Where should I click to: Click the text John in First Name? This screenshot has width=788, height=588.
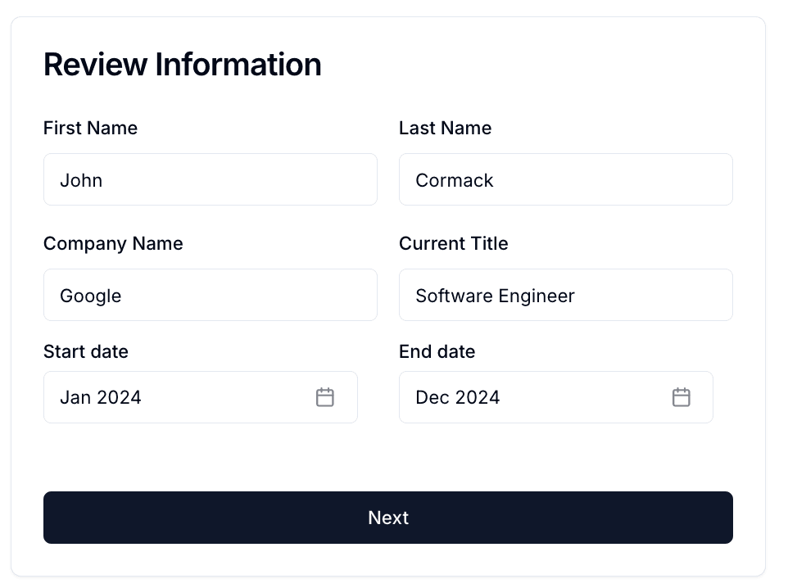(x=81, y=179)
